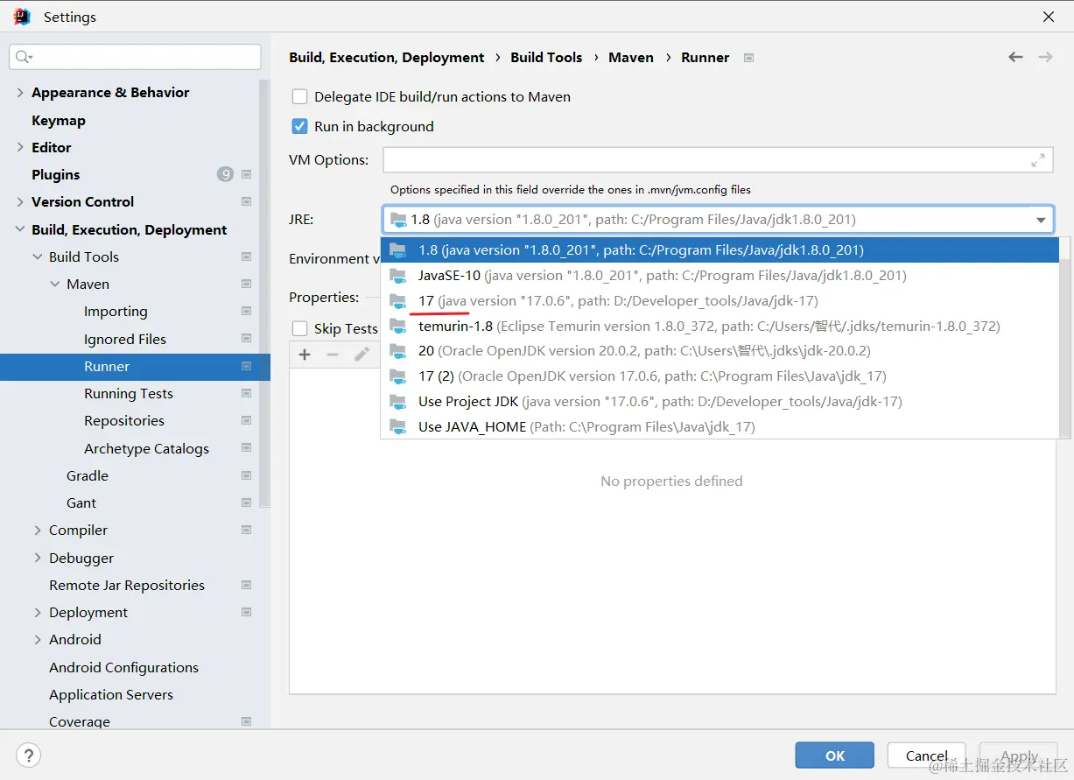The width and height of the screenshot is (1074, 780).
Task: Click the settings search field
Action: click(136, 57)
